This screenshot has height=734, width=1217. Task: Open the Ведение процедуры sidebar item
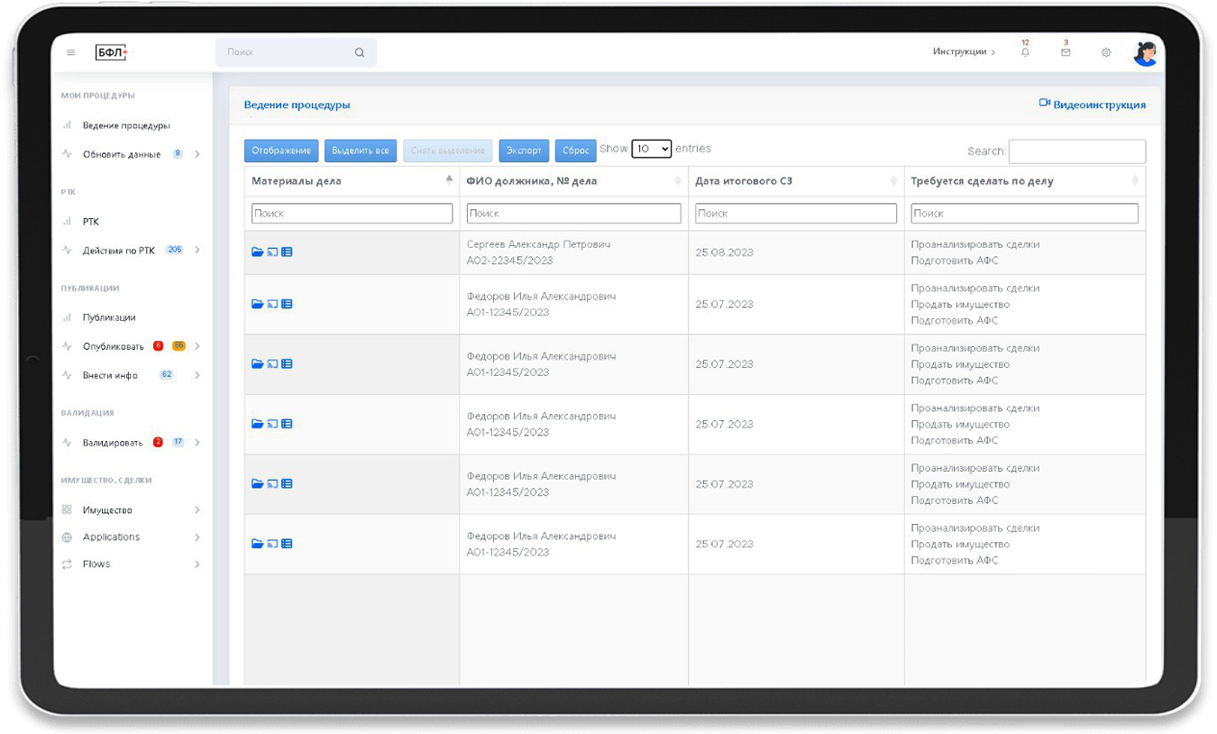coord(126,125)
